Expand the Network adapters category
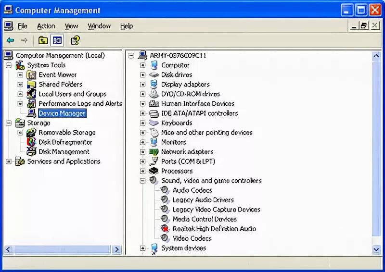Screen dimensions: 385x272 pyautogui.click(x=142, y=152)
